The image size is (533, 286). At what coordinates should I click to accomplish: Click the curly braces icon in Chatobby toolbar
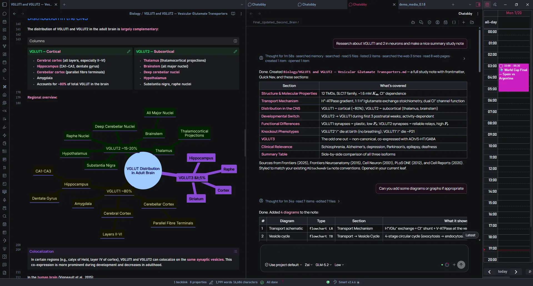click(x=454, y=22)
